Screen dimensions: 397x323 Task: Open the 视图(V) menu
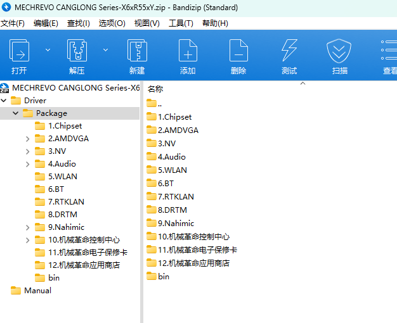147,23
